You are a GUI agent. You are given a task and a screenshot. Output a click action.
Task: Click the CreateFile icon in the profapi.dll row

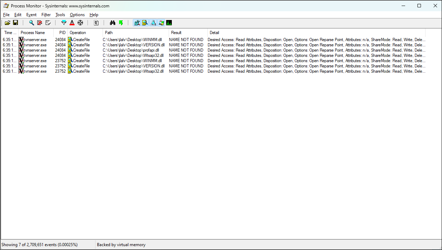click(70, 50)
